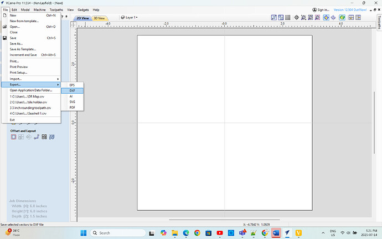The image size is (382, 239).
Task: Open recent file tile holder.crv
Action: tap(31, 102)
